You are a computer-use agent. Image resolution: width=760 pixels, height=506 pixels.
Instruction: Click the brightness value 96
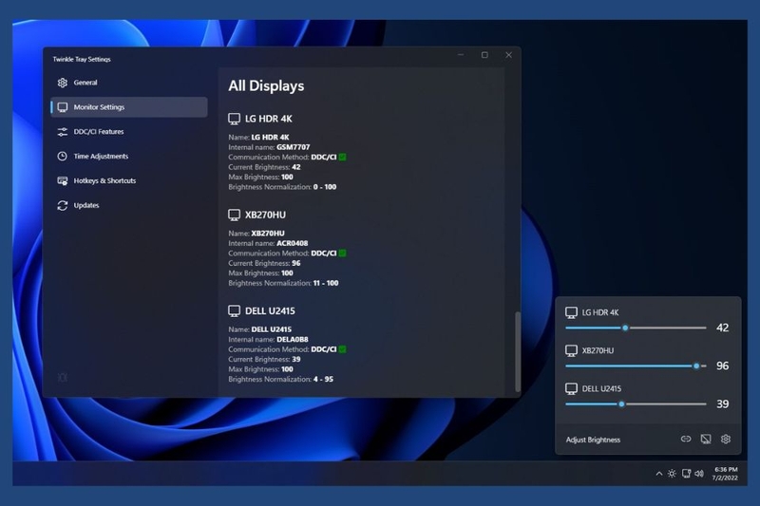point(722,366)
